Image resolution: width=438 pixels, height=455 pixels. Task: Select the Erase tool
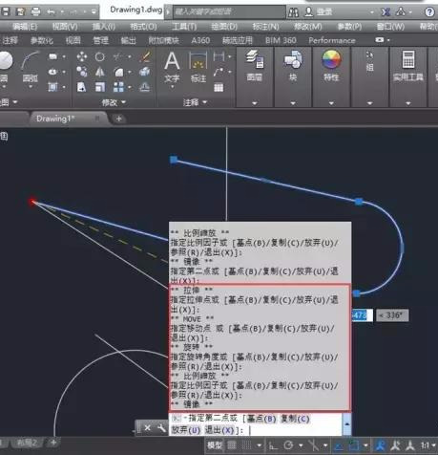click(145, 57)
